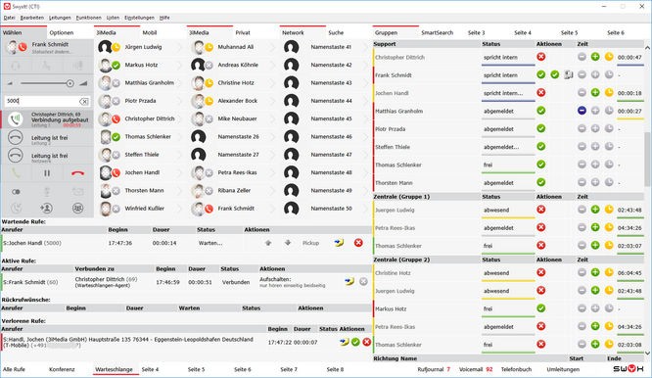The height and width of the screenshot is (378, 652).
Task: Toggle login status of Jochen Handl in Support
Action: tap(541, 92)
